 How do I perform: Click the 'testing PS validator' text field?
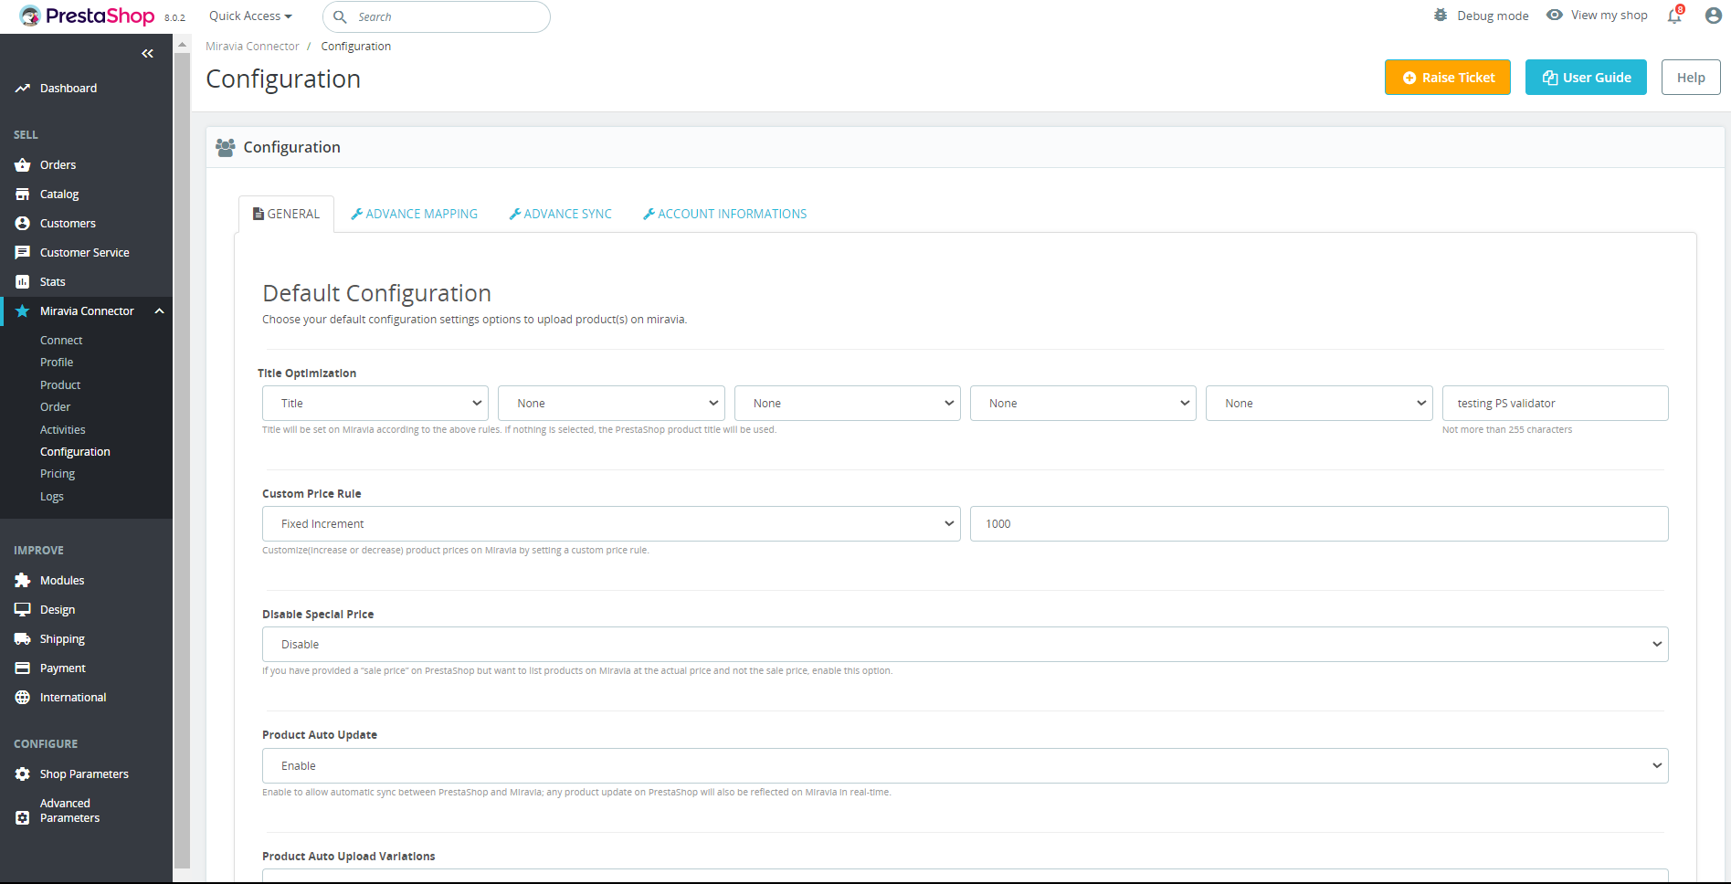click(x=1556, y=404)
